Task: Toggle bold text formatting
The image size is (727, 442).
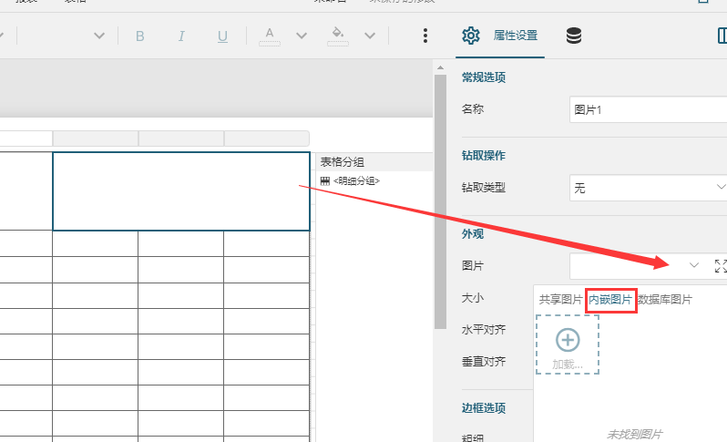Action: [139, 36]
